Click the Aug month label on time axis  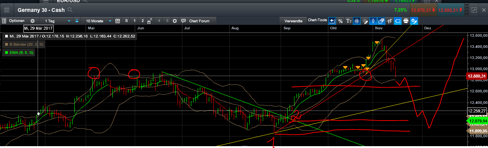(235, 28)
